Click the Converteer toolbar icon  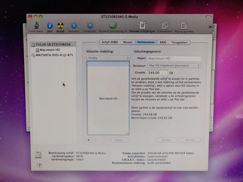pos(165,25)
